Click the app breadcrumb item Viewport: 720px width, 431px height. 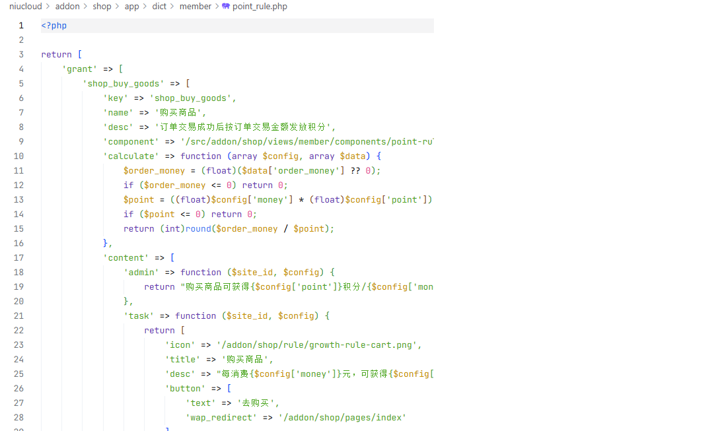131,7
